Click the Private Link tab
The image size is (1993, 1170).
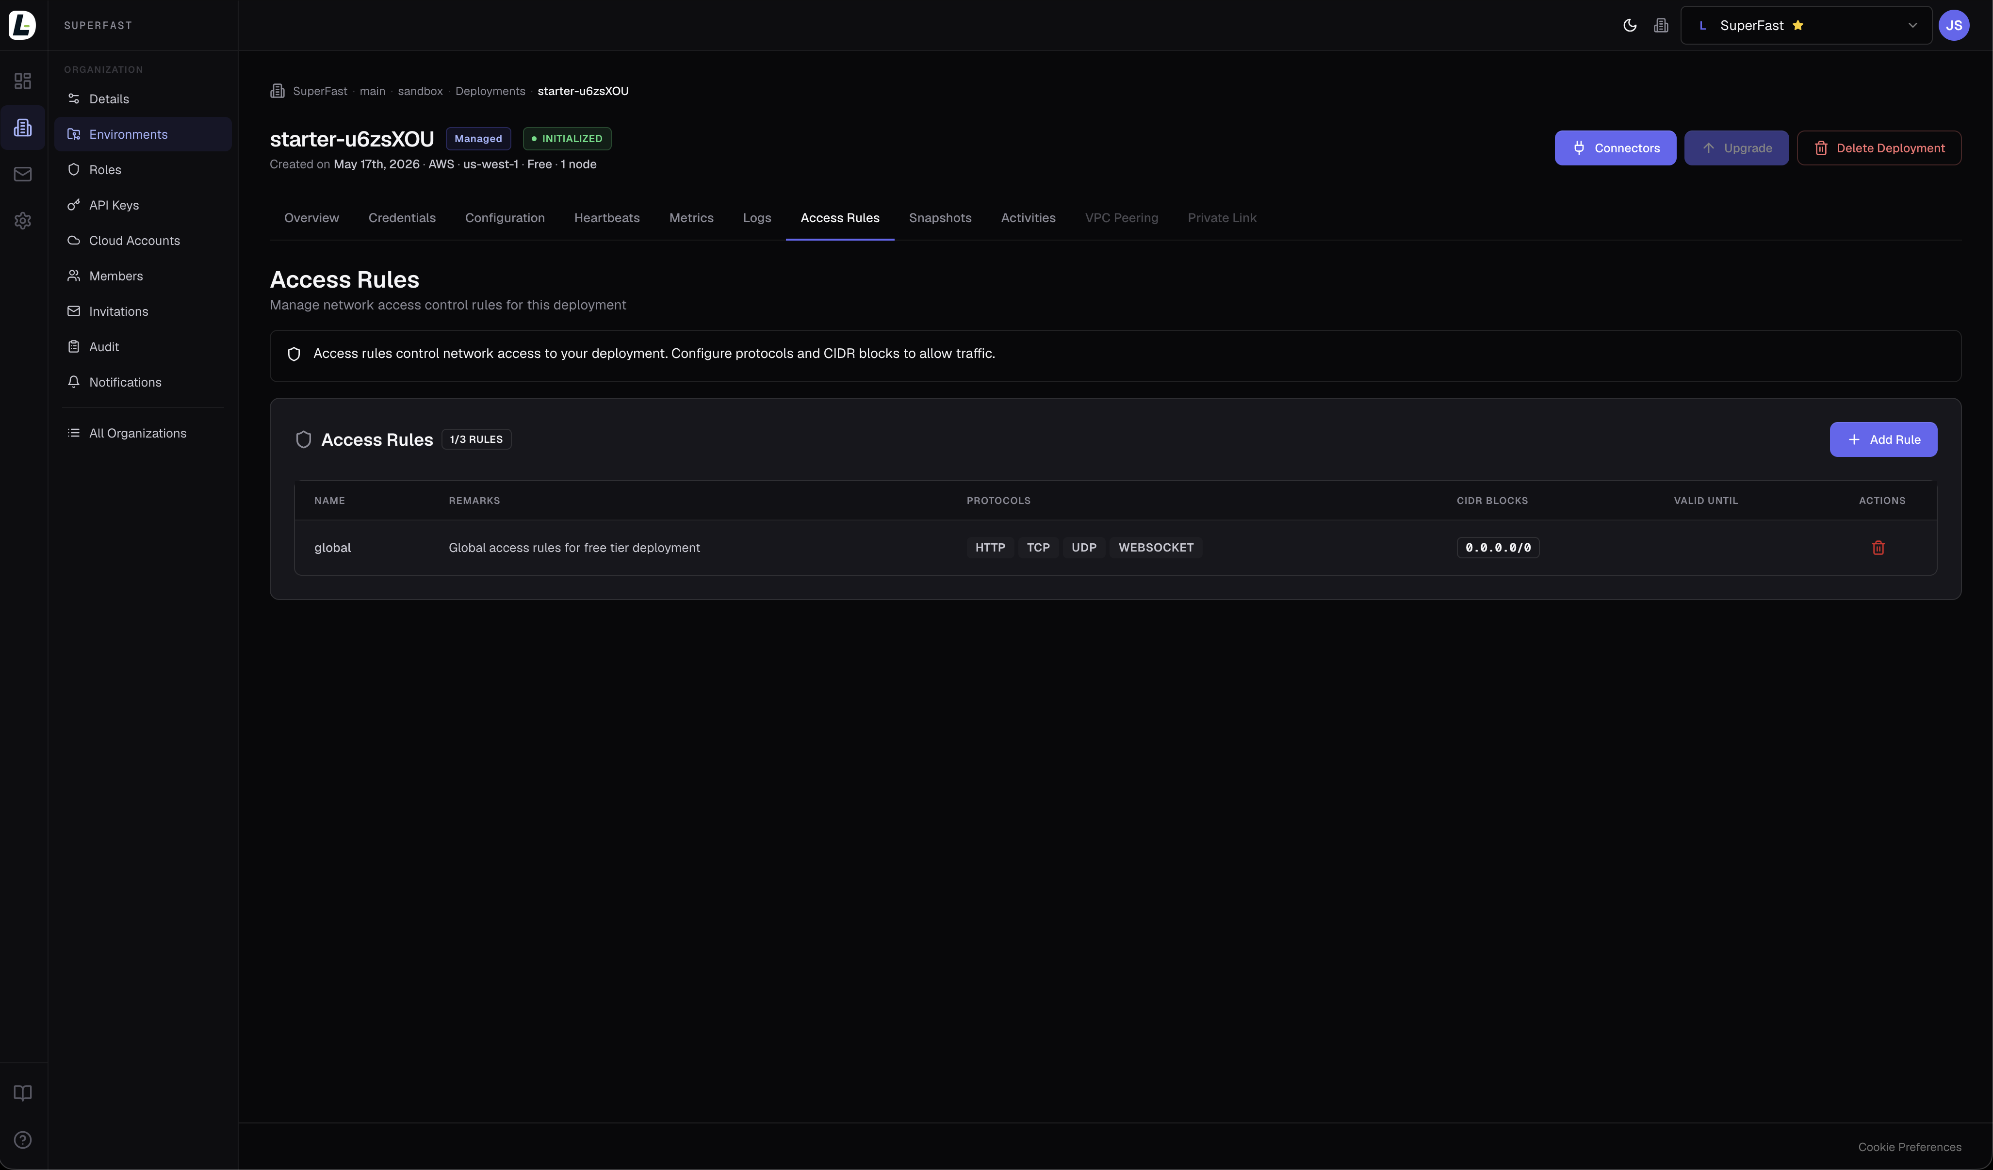[1222, 217]
